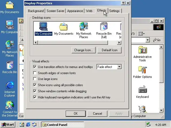Click the 4:20 AM clock
The height and width of the screenshot is (128, 171).
161,125
